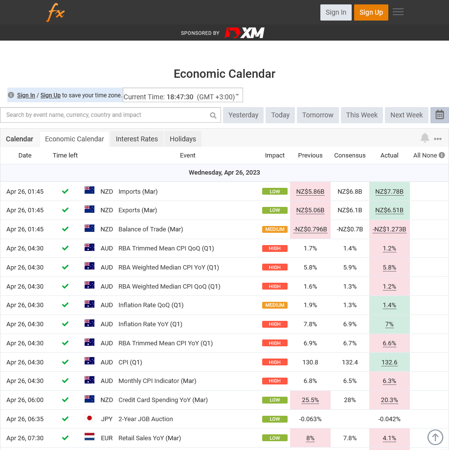
Task: Click inside the event search field
Action: click(108, 115)
